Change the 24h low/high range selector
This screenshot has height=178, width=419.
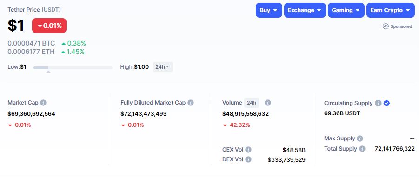(x=162, y=67)
